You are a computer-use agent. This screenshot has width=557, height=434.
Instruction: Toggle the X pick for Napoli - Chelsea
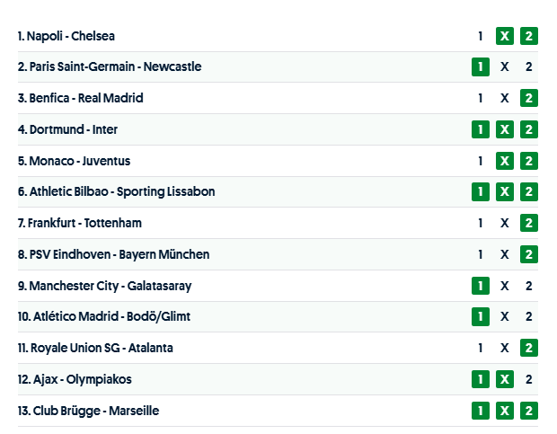tap(505, 36)
